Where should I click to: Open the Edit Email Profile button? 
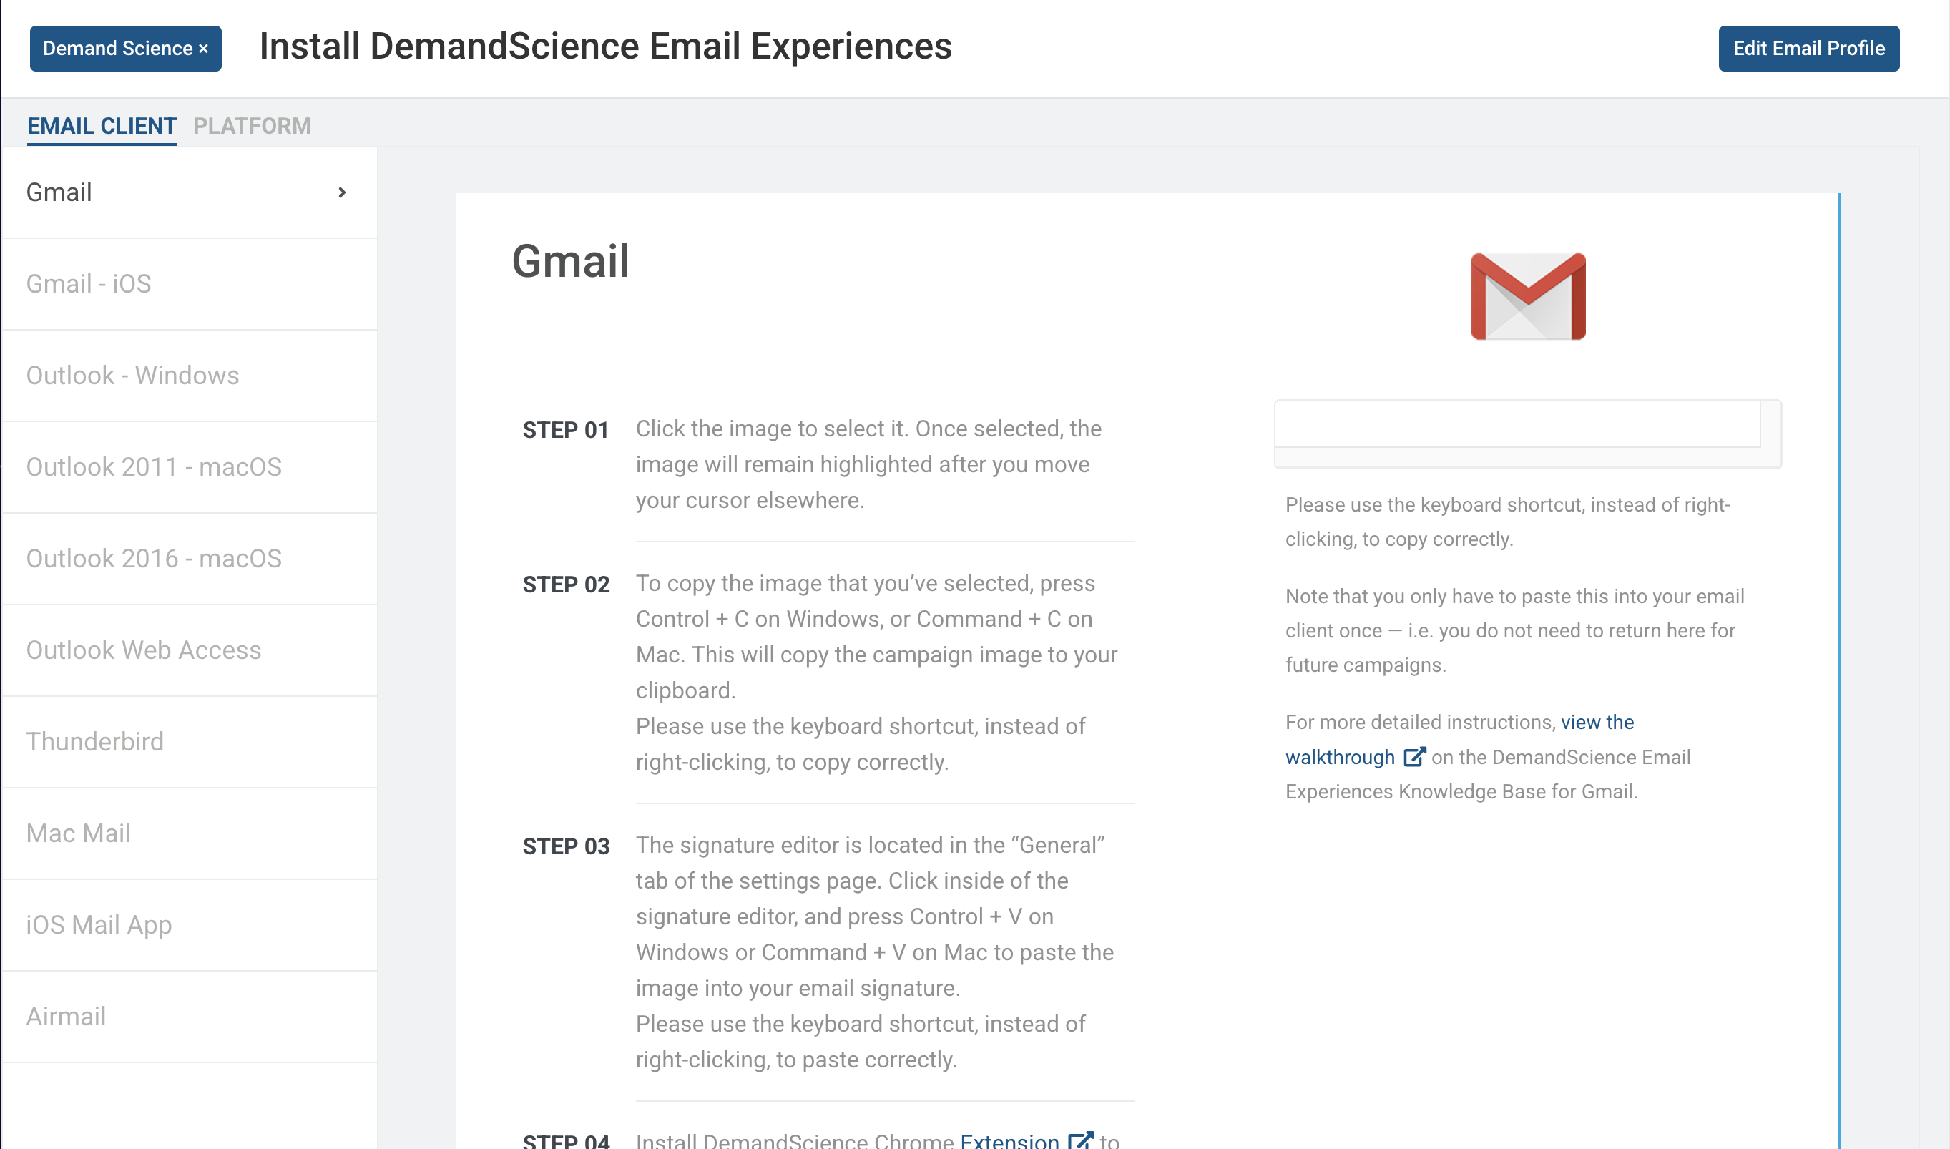(x=1808, y=48)
